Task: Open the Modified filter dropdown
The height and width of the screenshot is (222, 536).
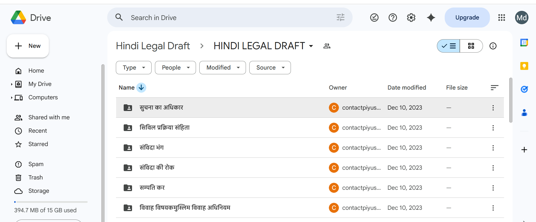Action: point(222,68)
